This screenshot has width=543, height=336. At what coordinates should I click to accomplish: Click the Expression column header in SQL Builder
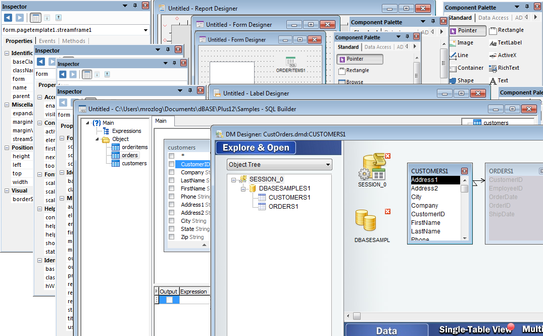pyautogui.click(x=194, y=292)
